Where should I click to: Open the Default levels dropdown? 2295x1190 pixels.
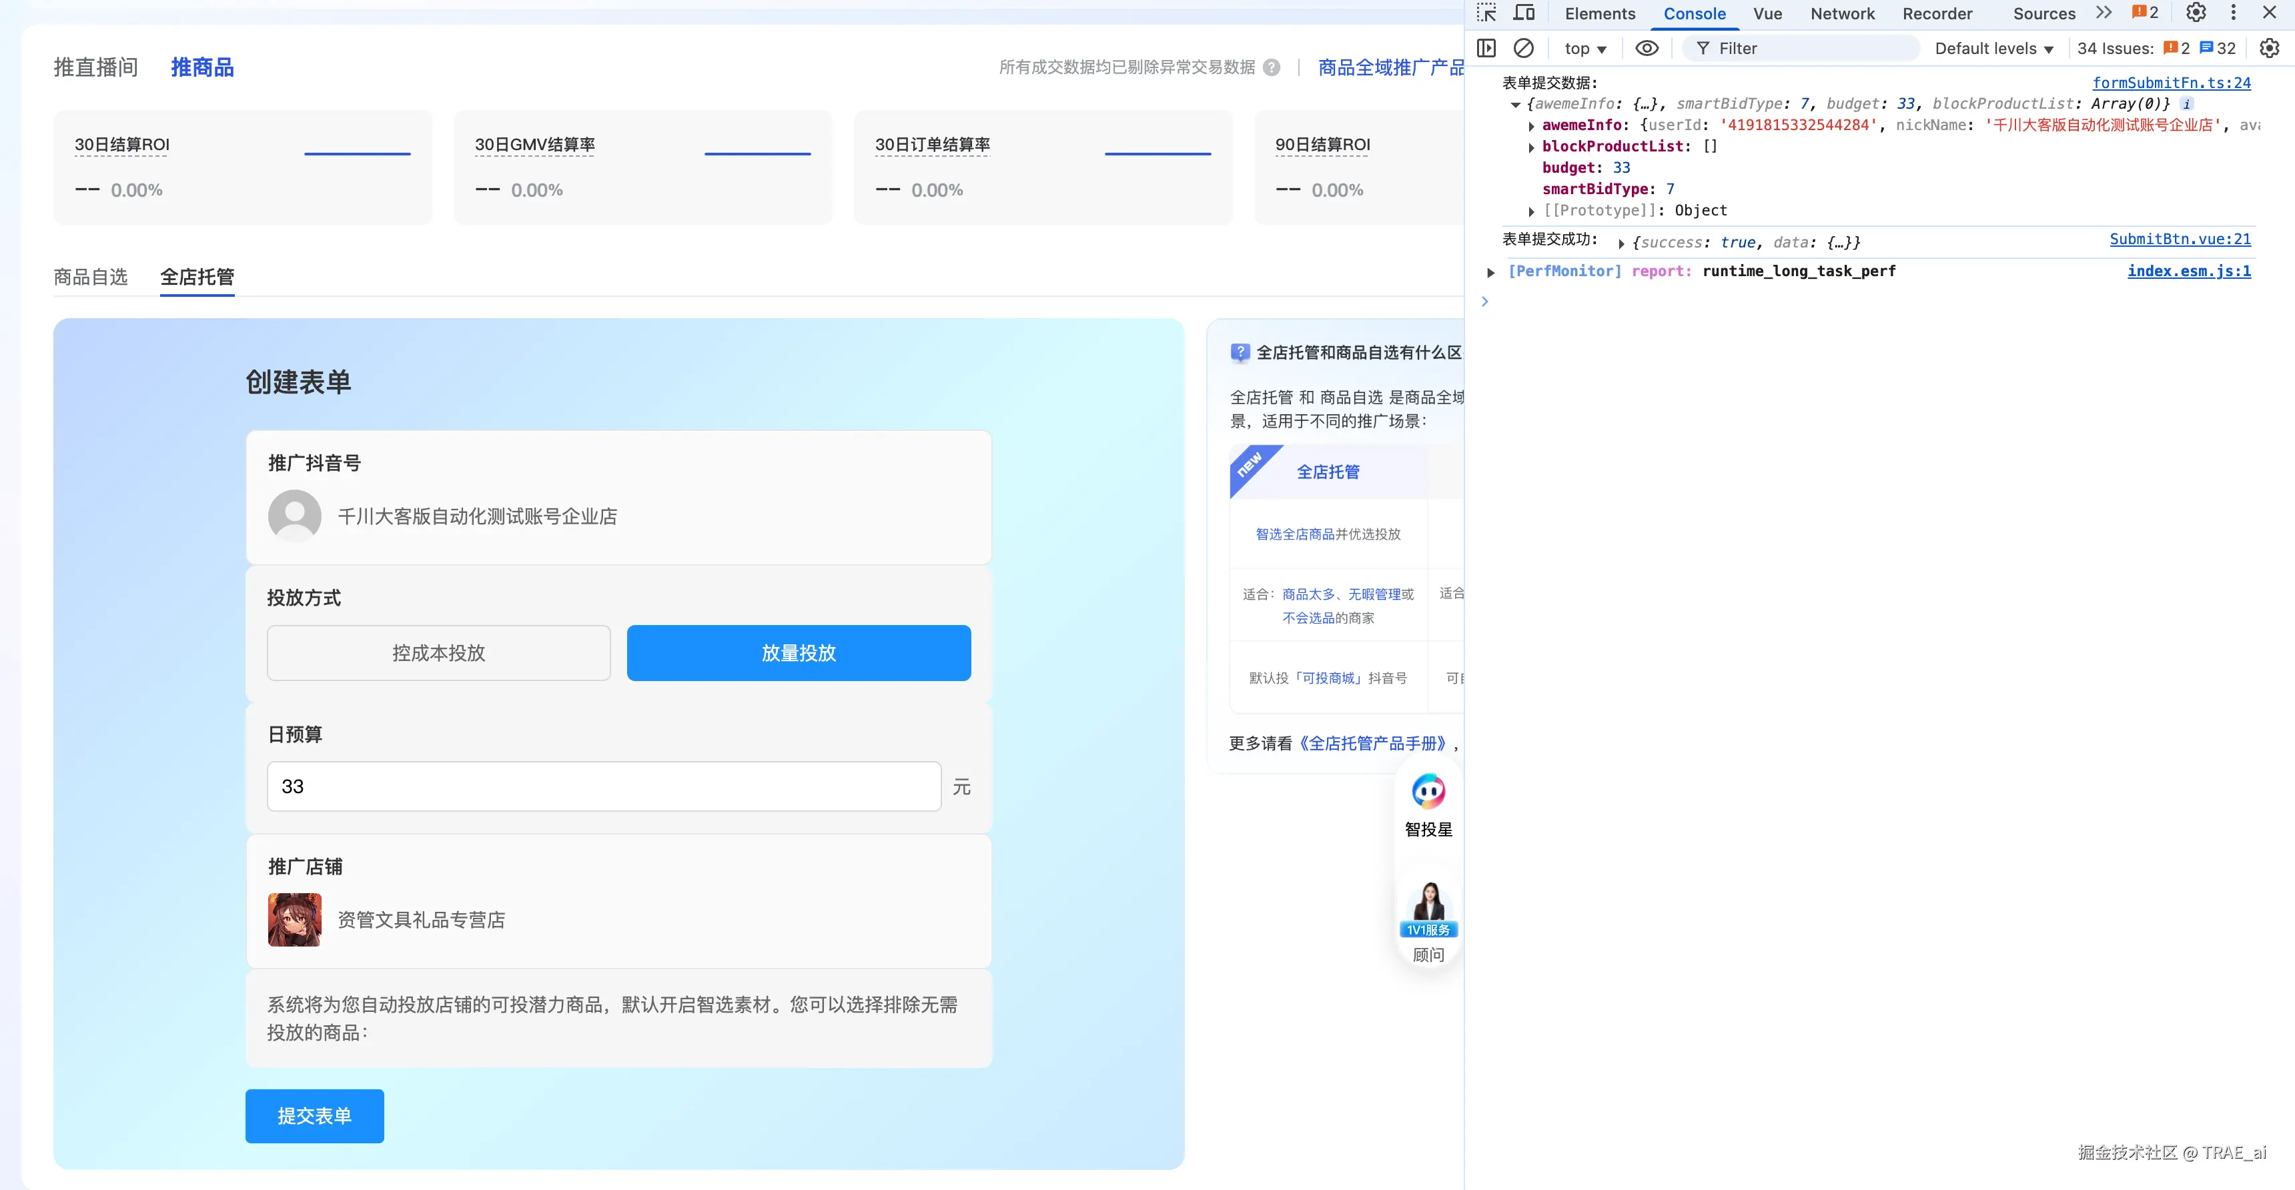(1993, 49)
